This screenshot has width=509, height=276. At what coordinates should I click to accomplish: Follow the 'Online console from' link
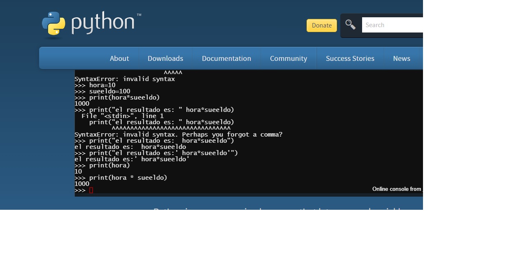397,189
